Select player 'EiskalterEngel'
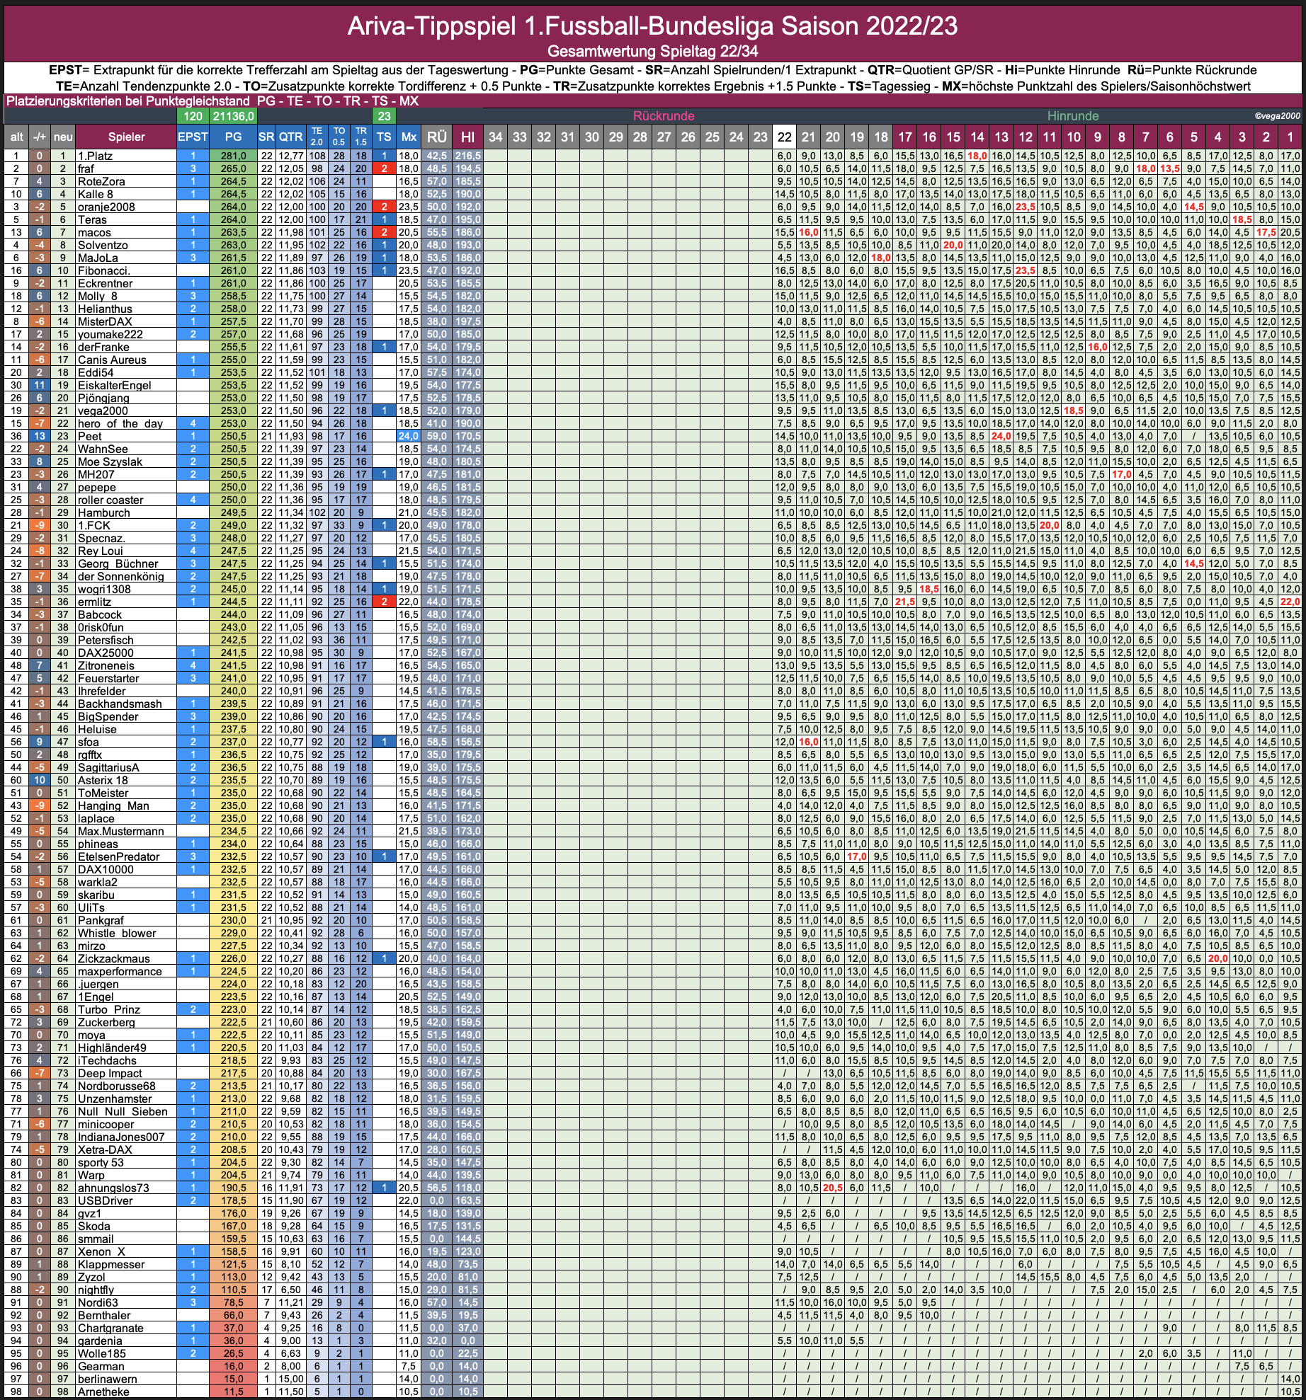 (115, 385)
